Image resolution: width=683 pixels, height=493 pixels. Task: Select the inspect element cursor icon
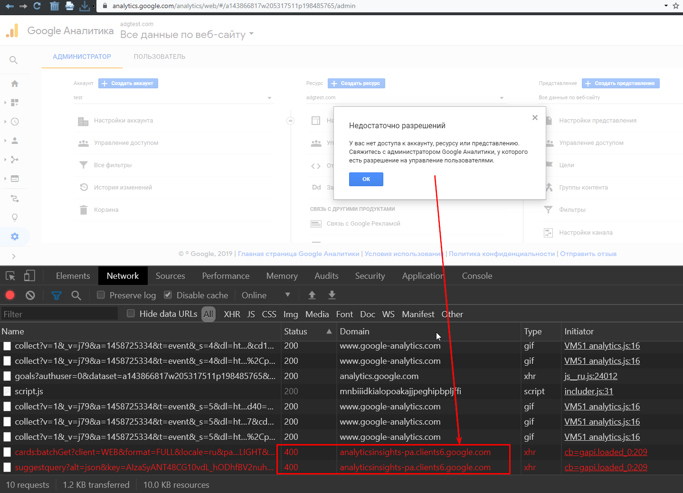(x=10, y=275)
